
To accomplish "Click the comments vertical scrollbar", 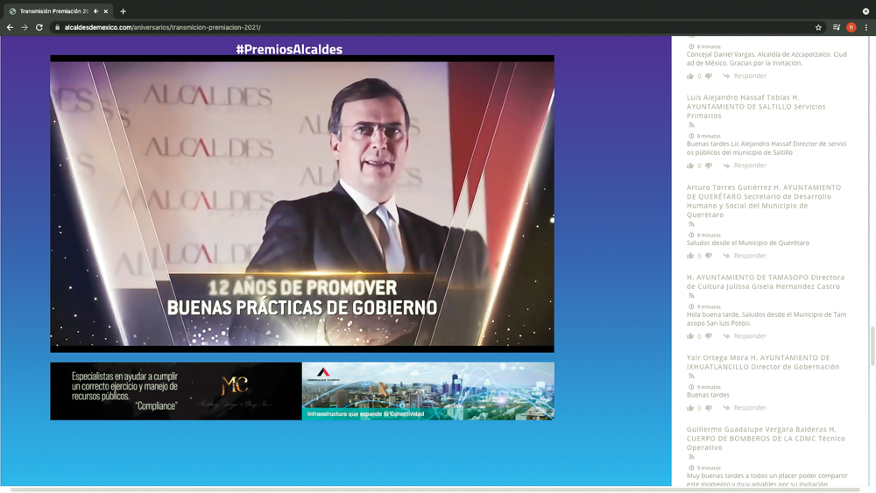I will (872, 346).
